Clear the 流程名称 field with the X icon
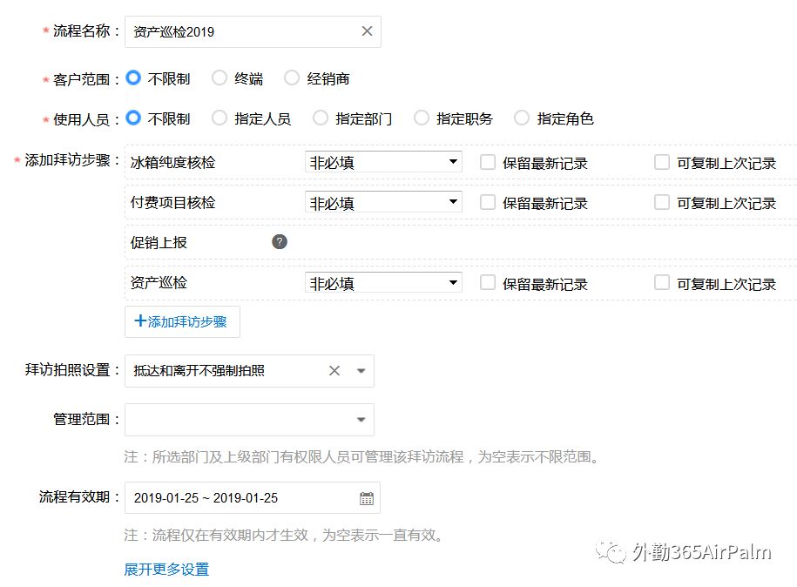 [x=367, y=31]
